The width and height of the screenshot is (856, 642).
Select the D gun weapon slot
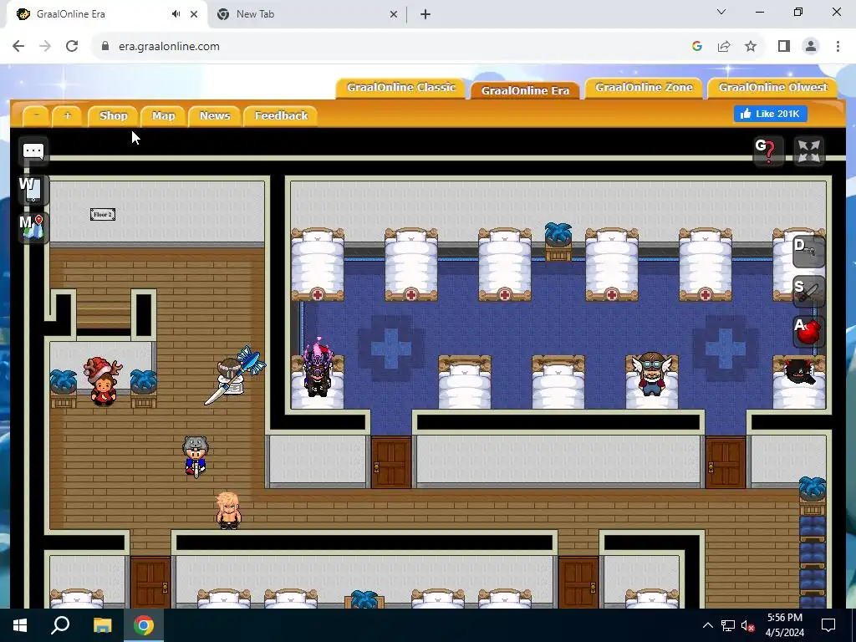[x=808, y=251]
